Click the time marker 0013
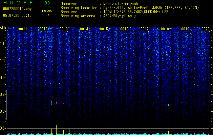213x135 pixels. coord(64,29)
